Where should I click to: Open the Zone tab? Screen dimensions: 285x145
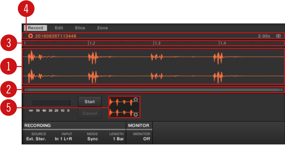102,28
